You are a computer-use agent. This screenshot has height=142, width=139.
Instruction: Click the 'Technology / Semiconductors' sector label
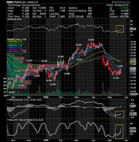click(24, 5)
